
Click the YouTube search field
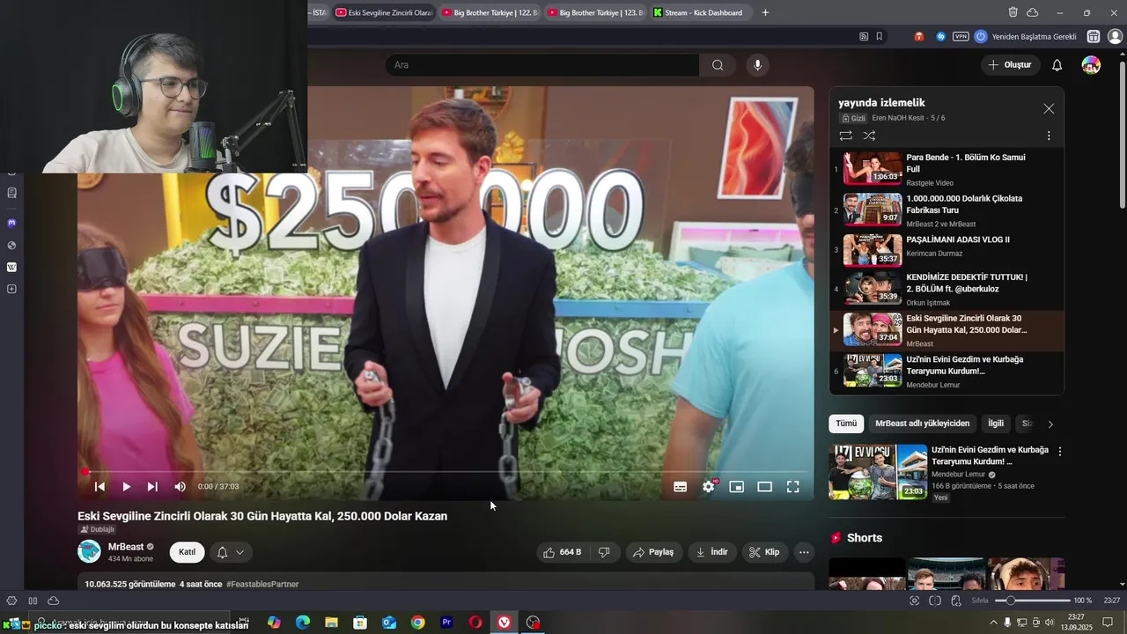(542, 65)
